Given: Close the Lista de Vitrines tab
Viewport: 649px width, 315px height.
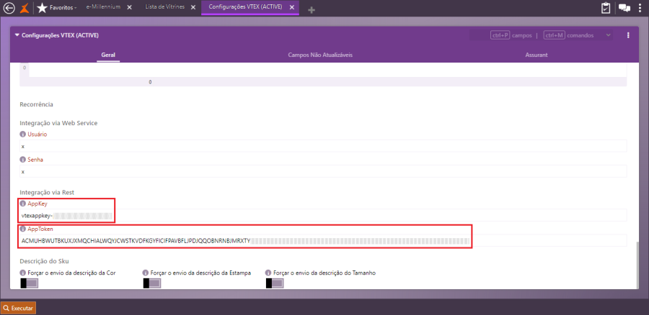Looking at the screenshot, I should [193, 7].
